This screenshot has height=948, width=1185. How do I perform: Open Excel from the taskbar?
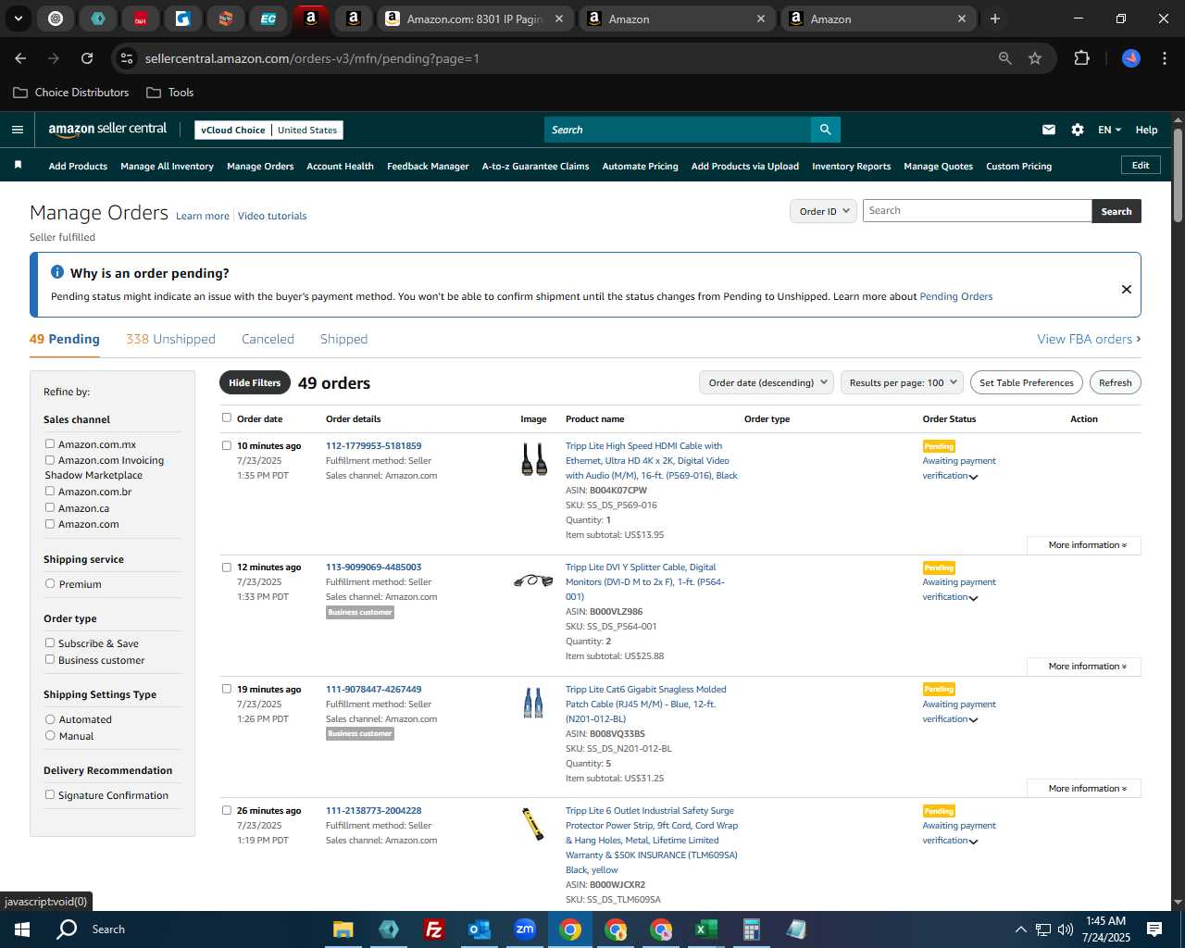pyautogui.click(x=705, y=929)
